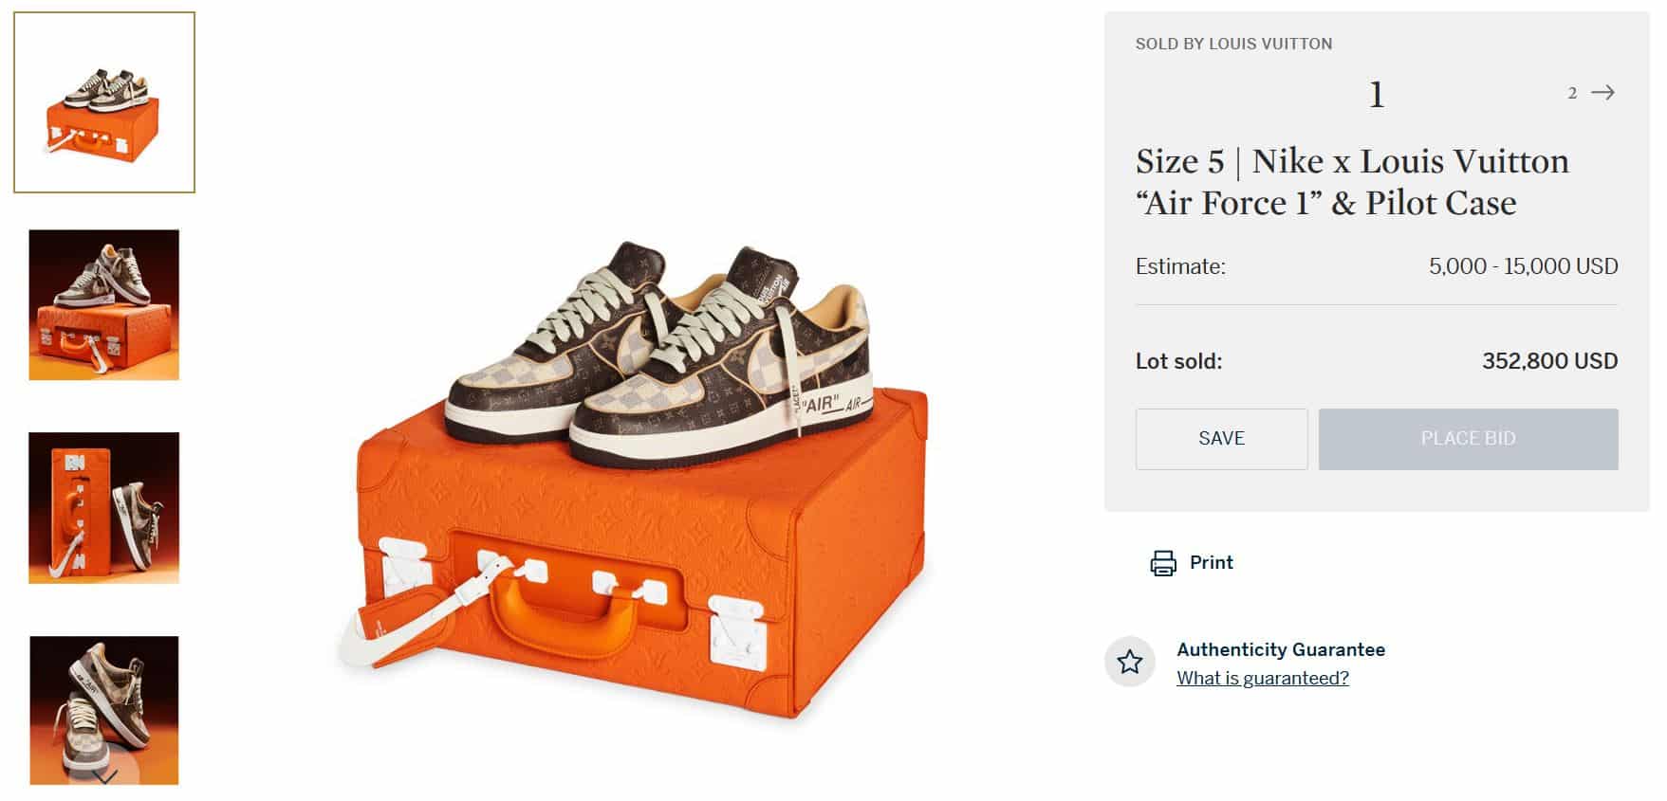Open the "What is guaranteed?" link
The height and width of the screenshot is (801, 1667).
tap(1262, 678)
